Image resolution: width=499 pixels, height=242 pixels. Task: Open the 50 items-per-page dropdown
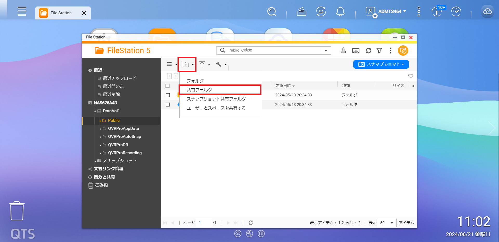coord(387,223)
